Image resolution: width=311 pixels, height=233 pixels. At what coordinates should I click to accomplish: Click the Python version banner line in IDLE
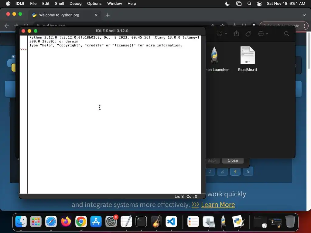click(114, 39)
